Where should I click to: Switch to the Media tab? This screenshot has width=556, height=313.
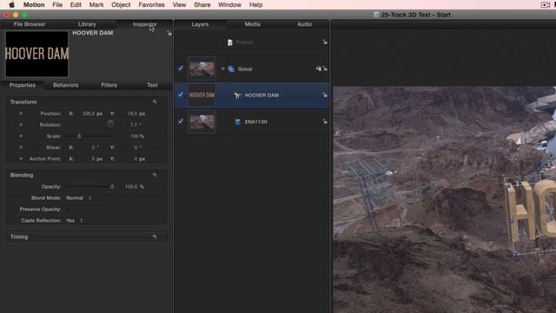253,24
